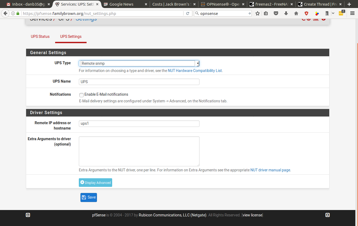
Task: Open the red shield extension
Action: coord(307,13)
